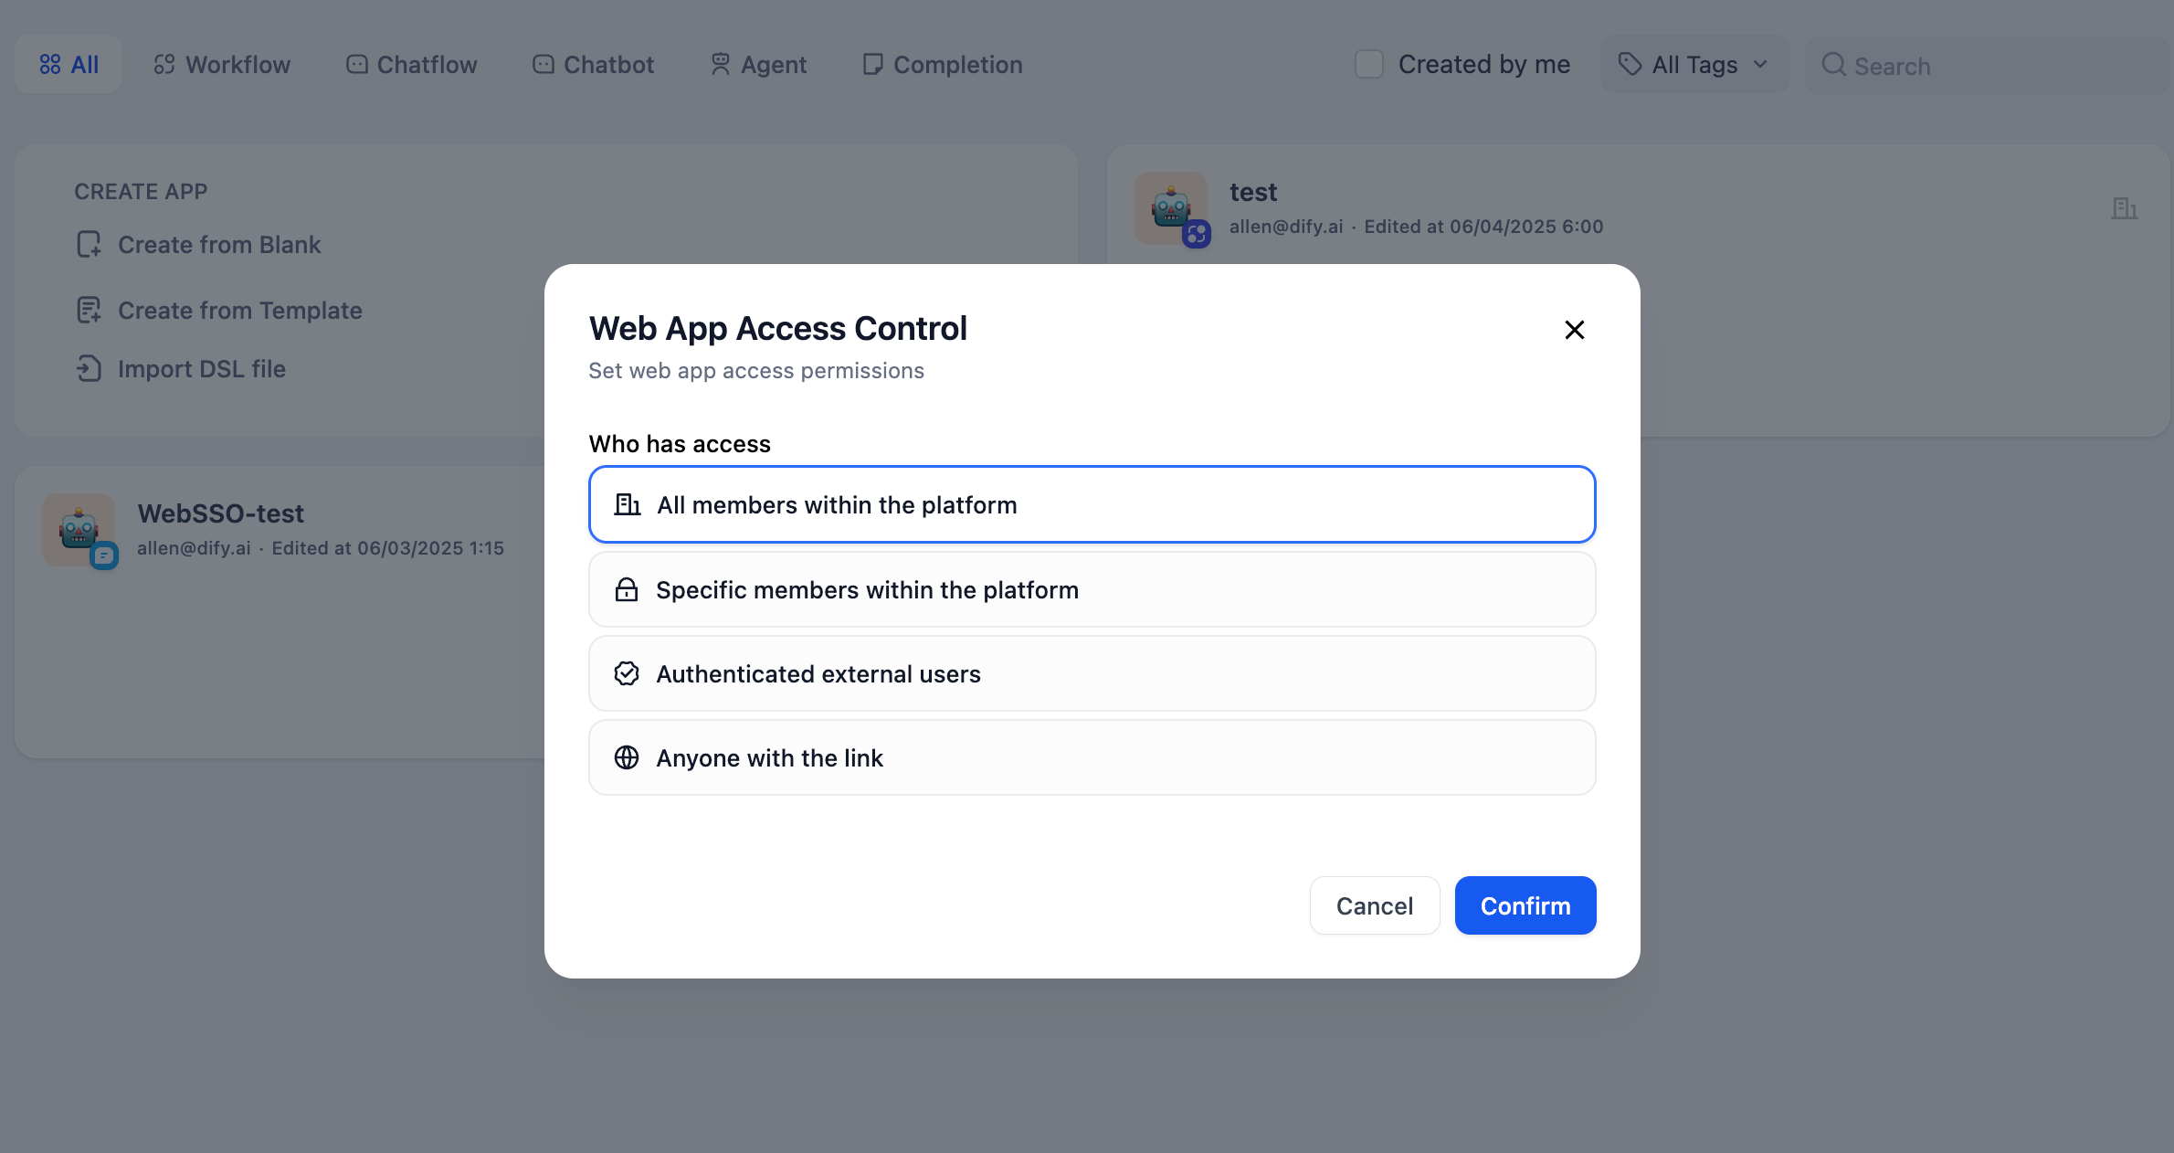
Task: Show the Completion apps tab
Action: pos(943,65)
